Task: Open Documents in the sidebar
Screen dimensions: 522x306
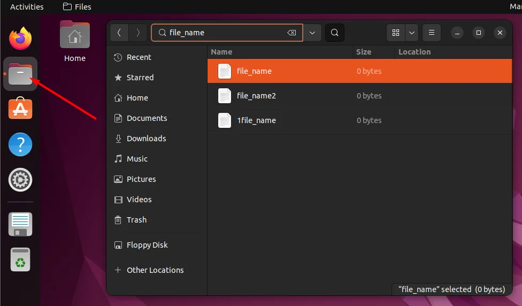Action: 157,118
